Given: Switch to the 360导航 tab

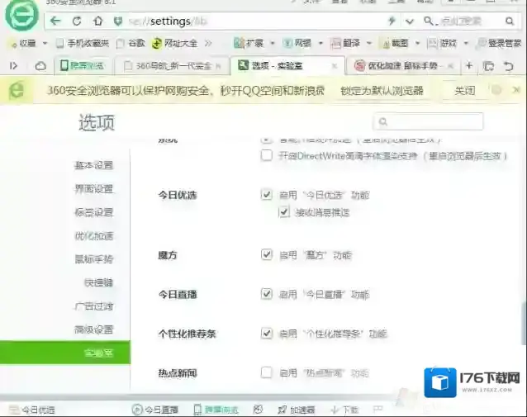Looking at the screenshot, I should [172, 66].
